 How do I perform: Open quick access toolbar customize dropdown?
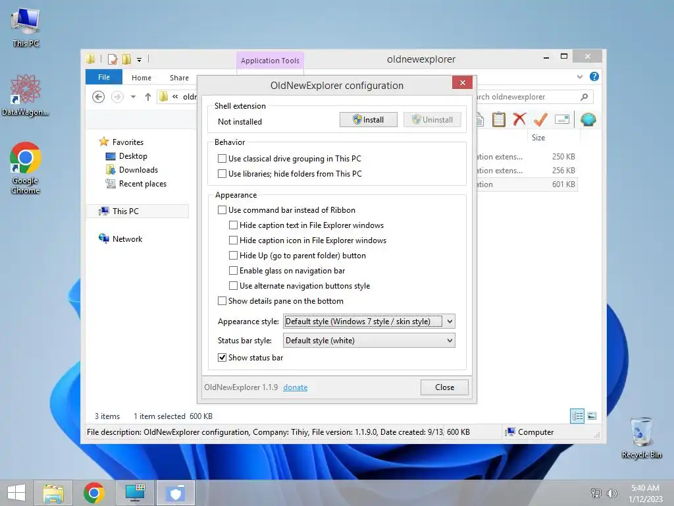click(x=140, y=60)
